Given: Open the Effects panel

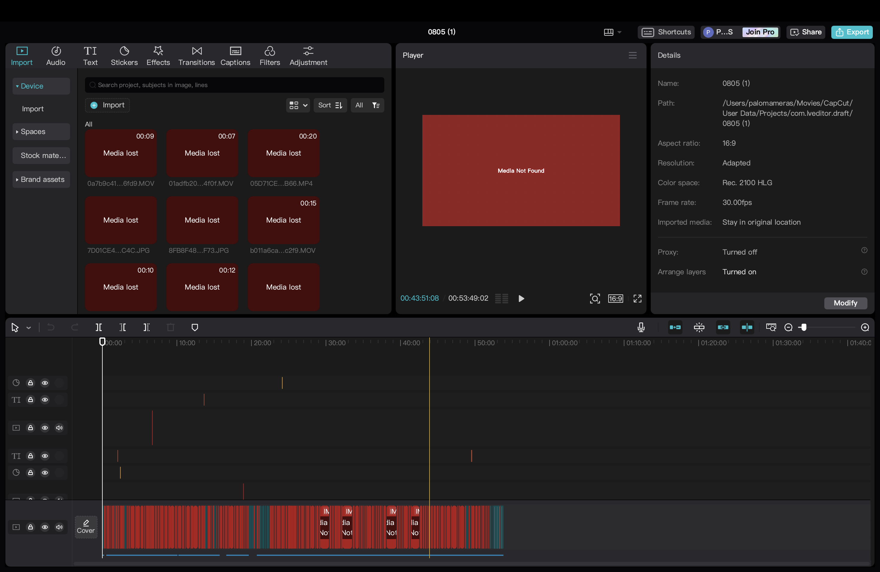Looking at the screenshot, I should [158, 56].
